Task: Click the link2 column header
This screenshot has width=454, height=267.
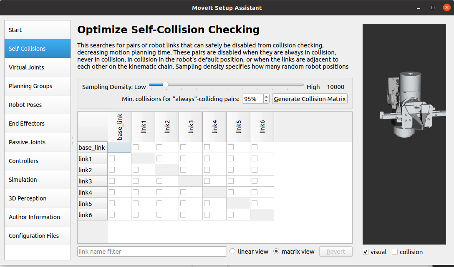Action: click(x=167, y=127)
